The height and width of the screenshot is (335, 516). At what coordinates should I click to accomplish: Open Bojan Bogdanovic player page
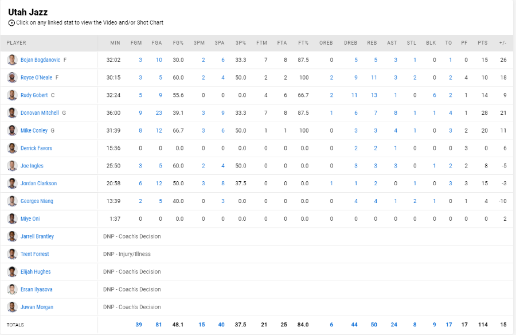coord(41,60)
